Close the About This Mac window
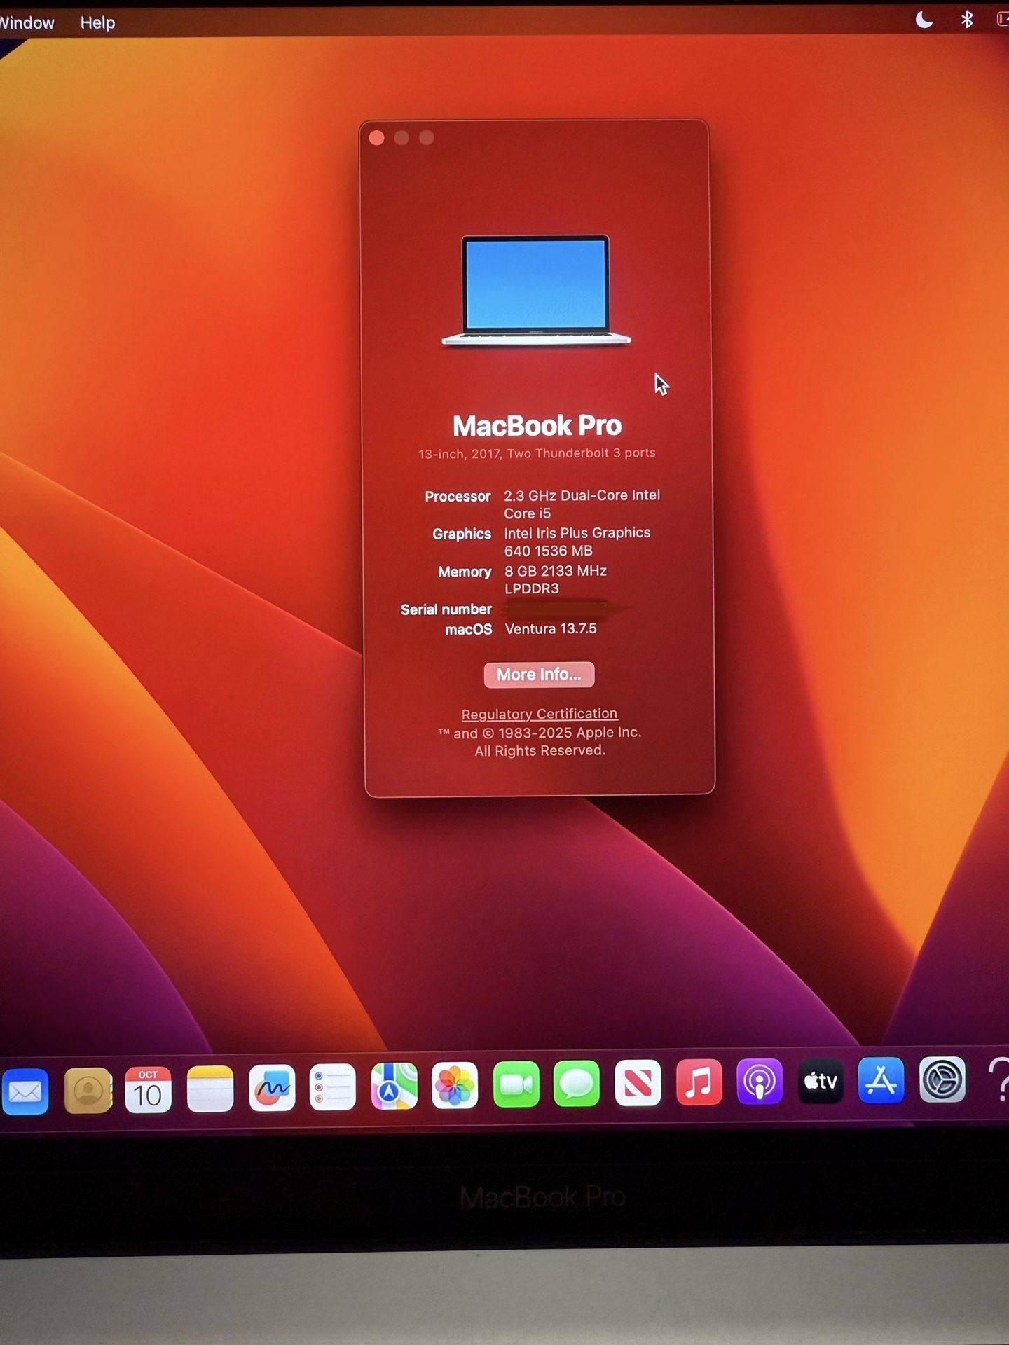This screenshot has width=1009, height=1345. pos(376,138)
